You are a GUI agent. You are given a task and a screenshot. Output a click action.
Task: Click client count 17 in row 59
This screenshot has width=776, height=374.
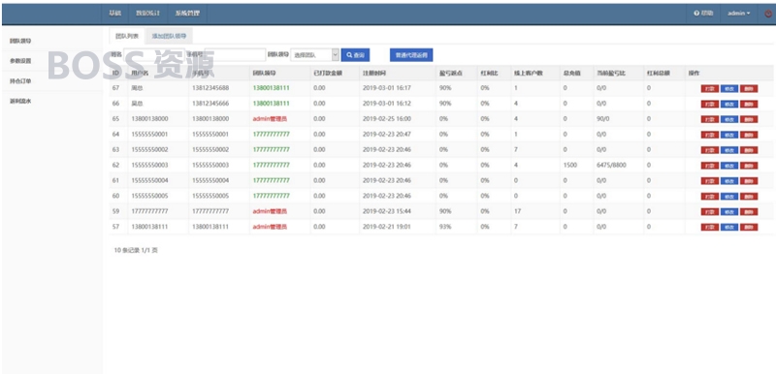pyautogui.click(x=518, y=211)
